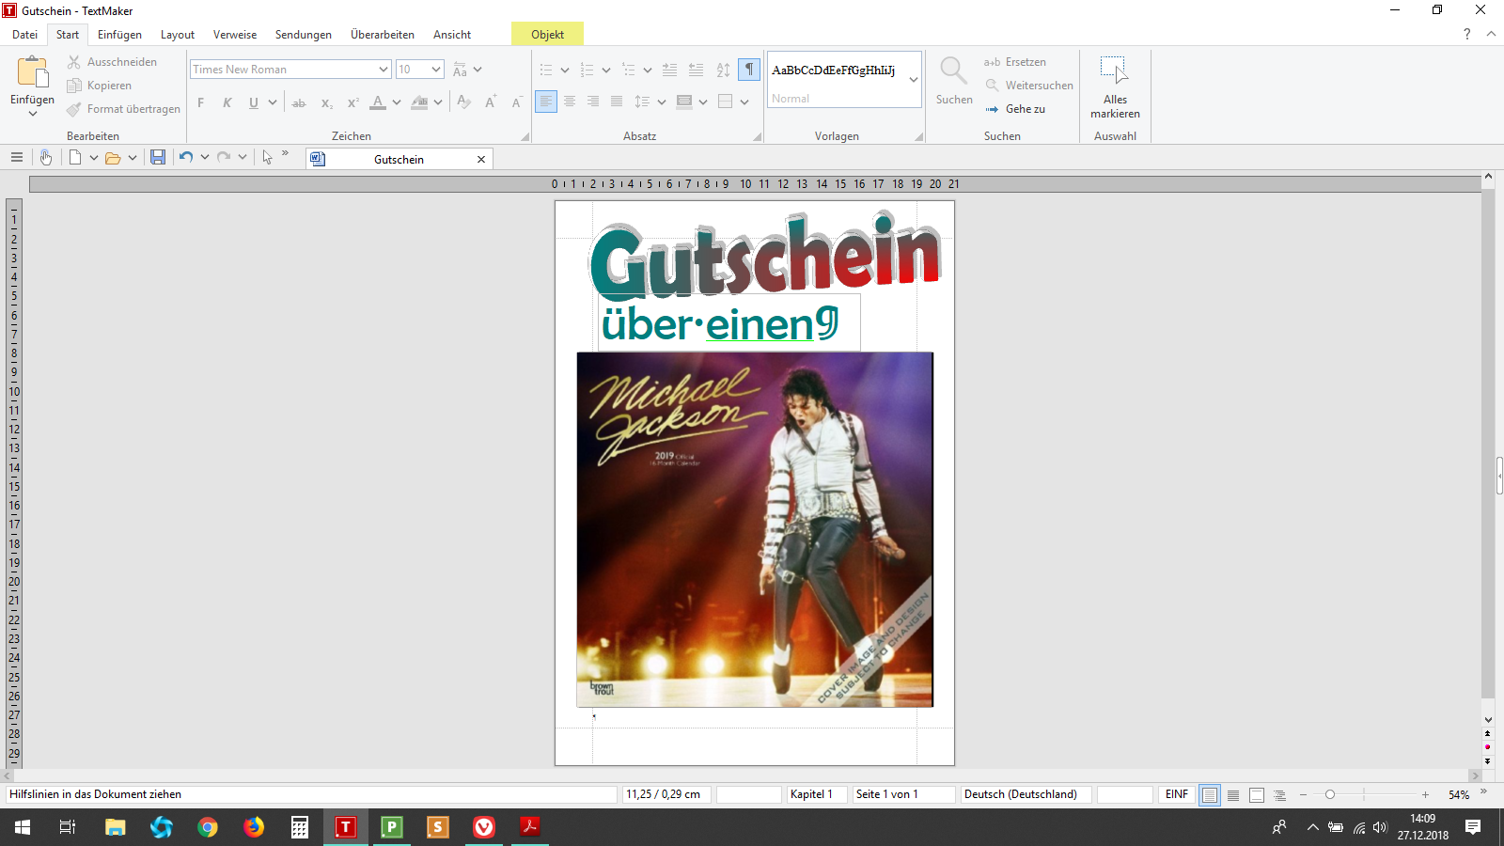Switch to Überarbeiten ribbon tab
Image resolution: width=1504 pixels, height=846 pixels.
click(x=383, y=35)
